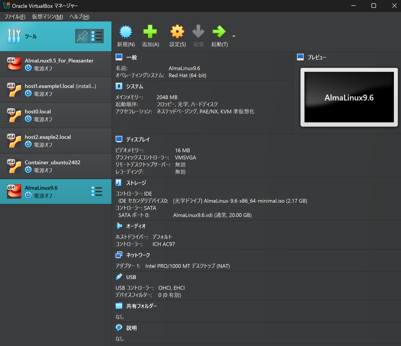The image size is (401, 346).
Task: Click the オーディオ speaker icon
Action: tap(119, 226)
